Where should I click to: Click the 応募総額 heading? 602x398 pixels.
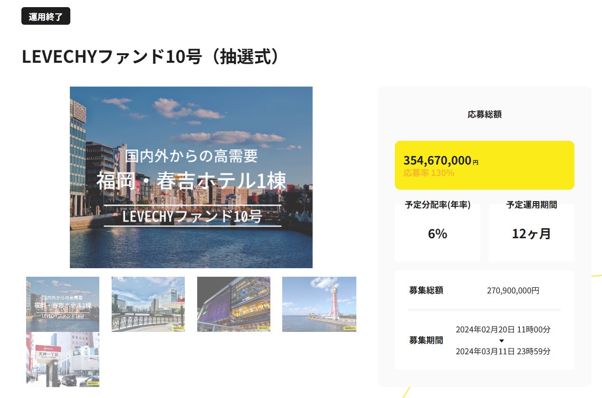click(485, 115)
